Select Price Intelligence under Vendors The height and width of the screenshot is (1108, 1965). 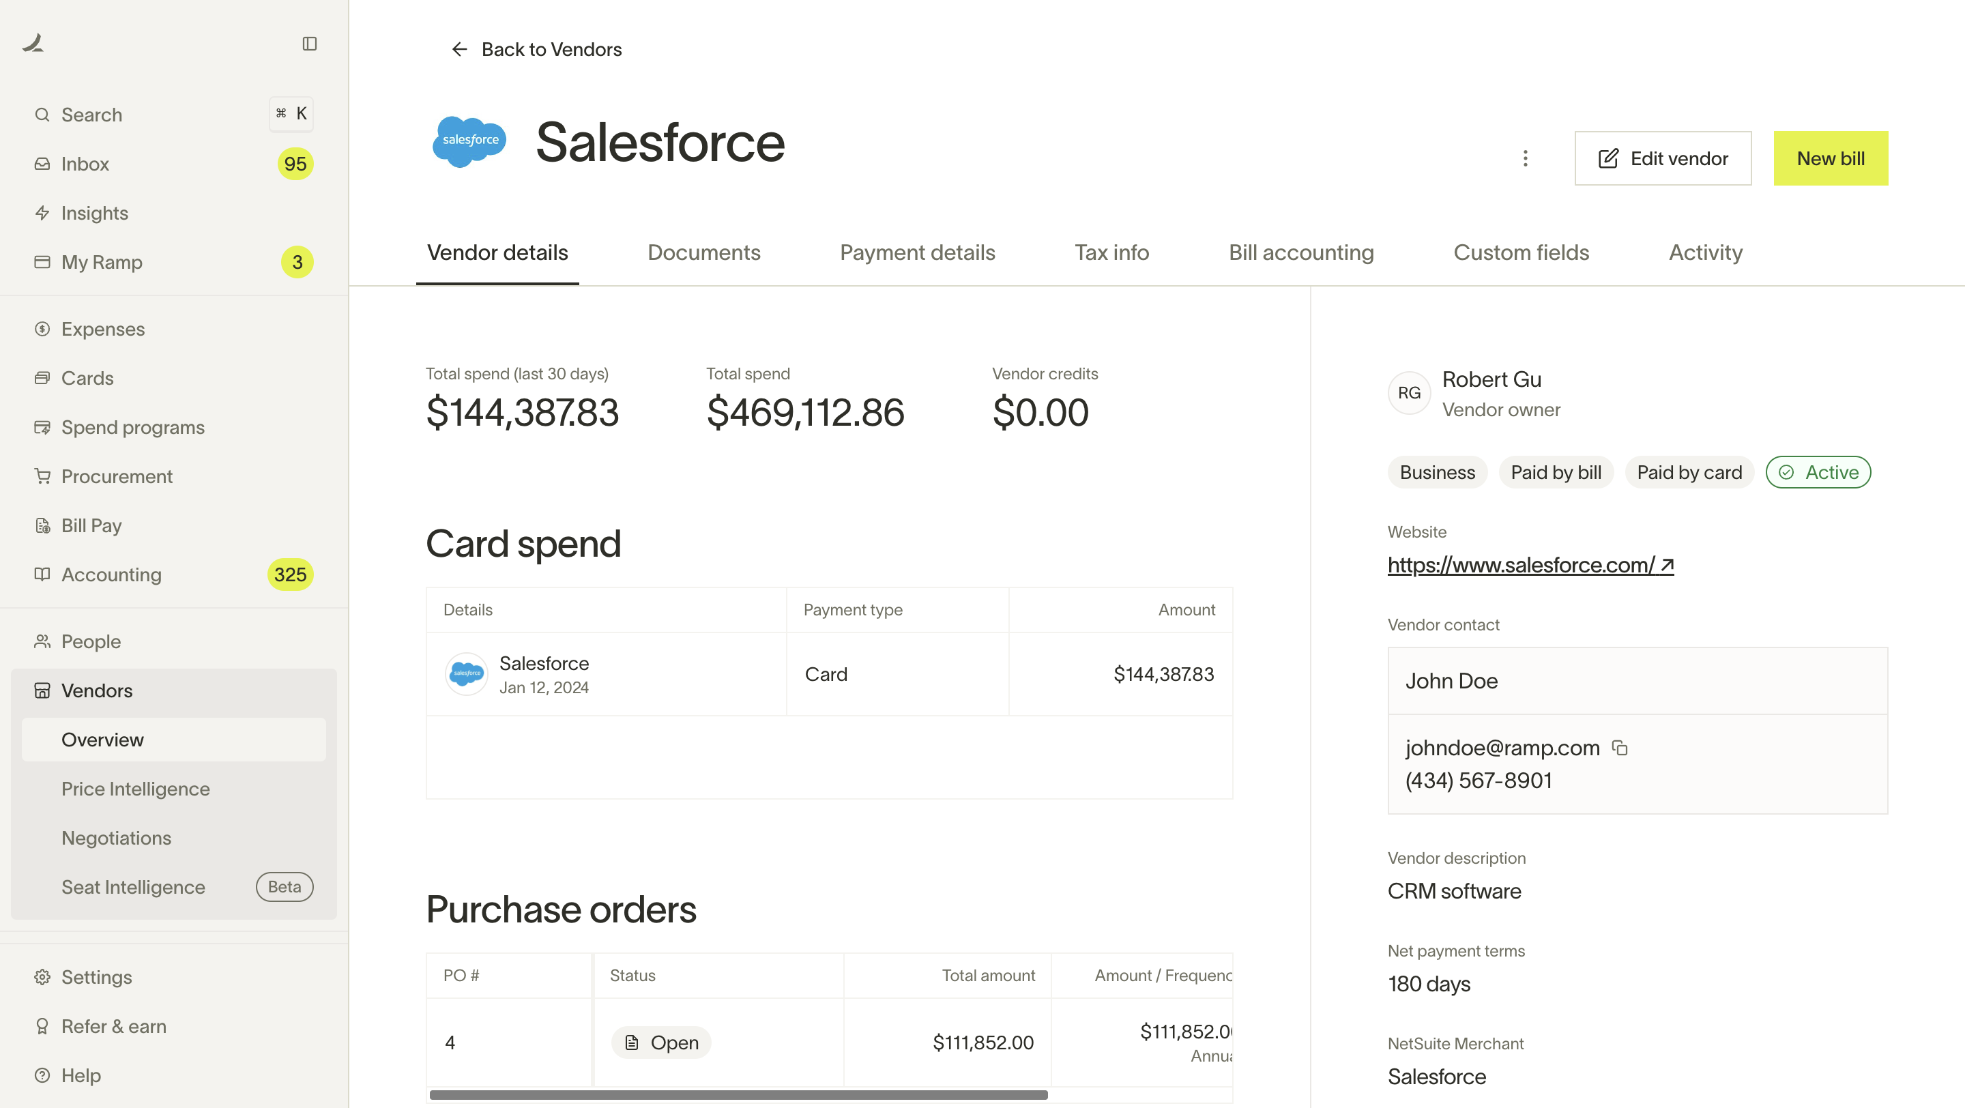[x=136, y=789]
